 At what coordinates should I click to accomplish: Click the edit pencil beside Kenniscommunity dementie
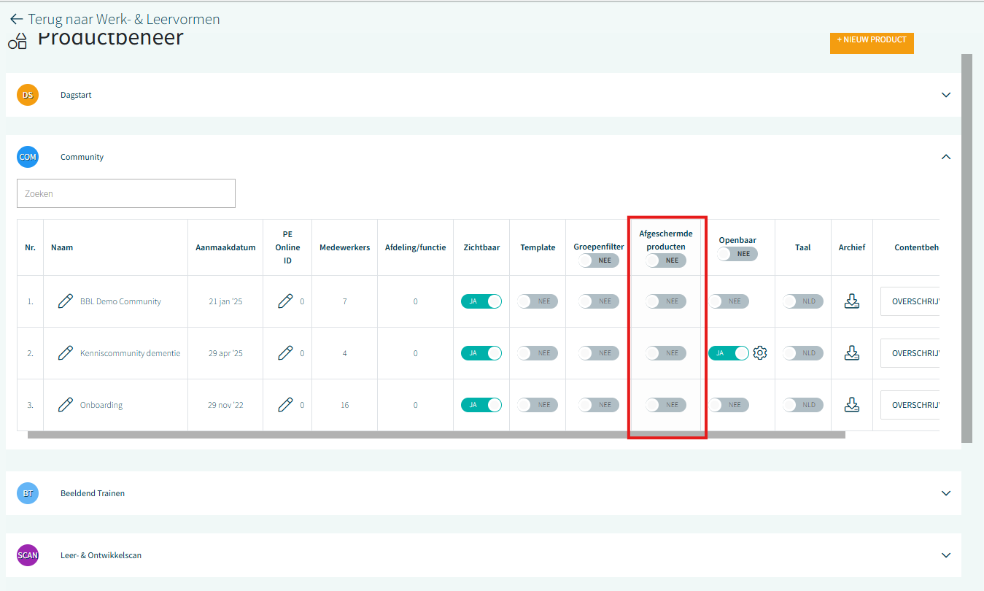click(66, 353)
